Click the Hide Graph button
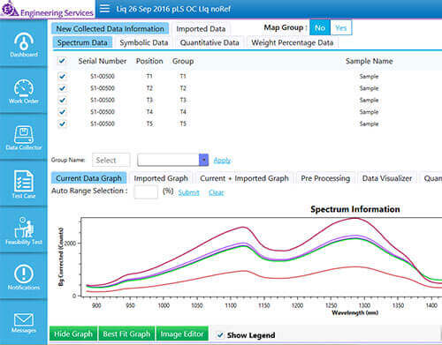 click(73, 334)
